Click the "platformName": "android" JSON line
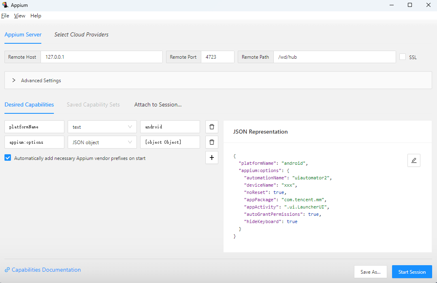Screen dimensions: 437x283 pyautogui.click(x=273, y=163)
